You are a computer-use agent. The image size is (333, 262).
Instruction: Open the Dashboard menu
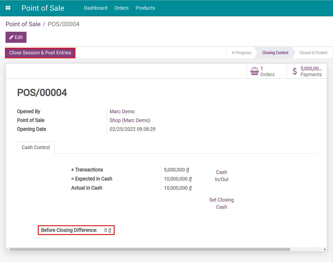pos(96,8)
